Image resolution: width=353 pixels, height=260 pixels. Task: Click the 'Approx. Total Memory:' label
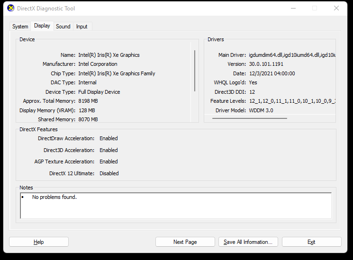coord(49,101)
